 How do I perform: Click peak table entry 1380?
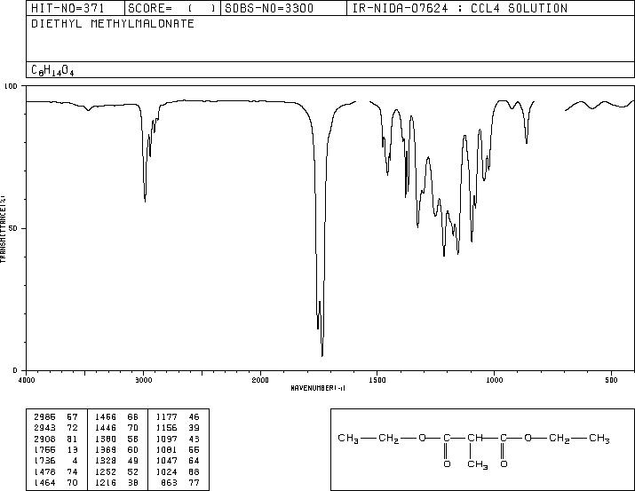pos(106,439)
